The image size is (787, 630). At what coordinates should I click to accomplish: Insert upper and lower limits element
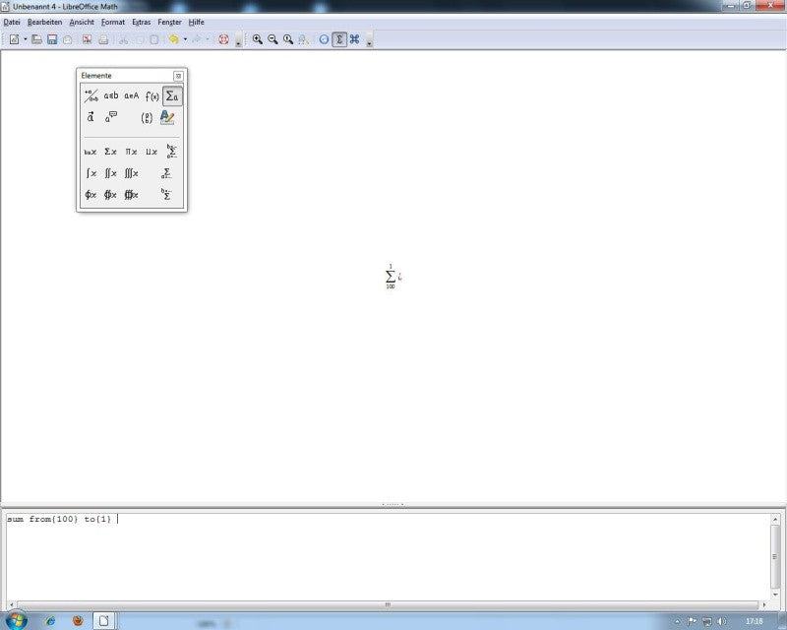[171, 152]
